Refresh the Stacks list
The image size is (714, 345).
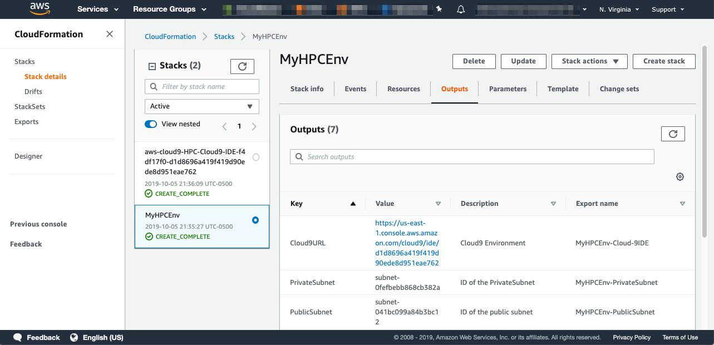coord(242,66)
